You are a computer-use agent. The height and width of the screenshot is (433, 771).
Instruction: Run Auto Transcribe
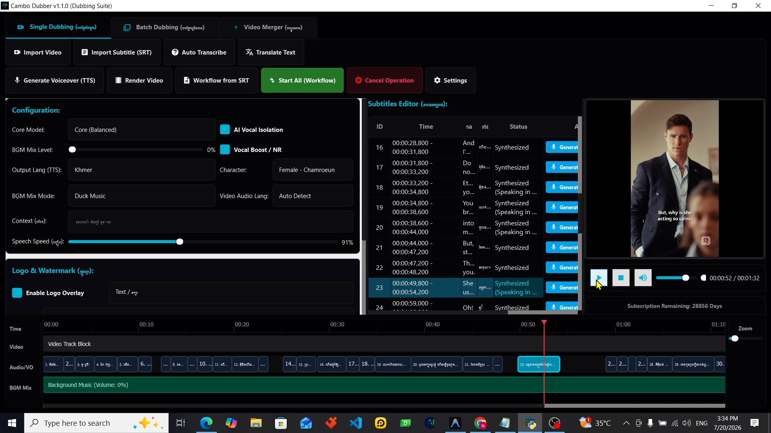[199, 53]
